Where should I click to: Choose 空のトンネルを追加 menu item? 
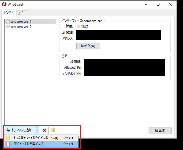42,144
